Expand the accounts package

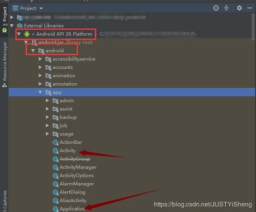[x=40, y=67]
